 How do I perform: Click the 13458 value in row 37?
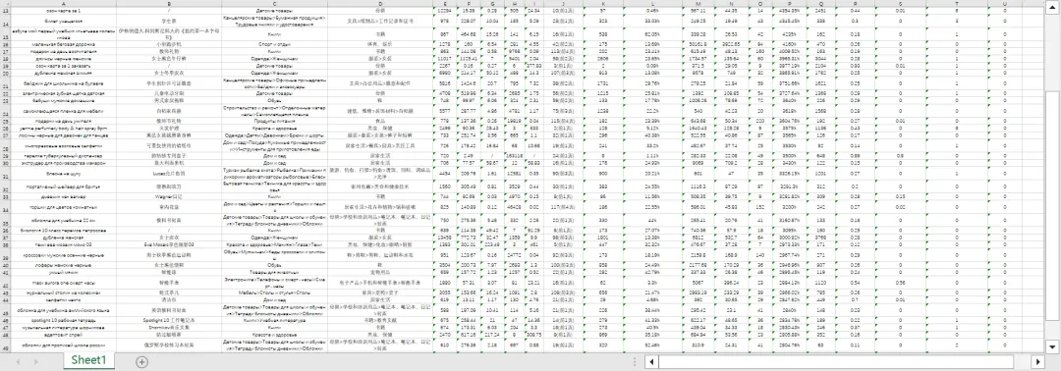445,238
